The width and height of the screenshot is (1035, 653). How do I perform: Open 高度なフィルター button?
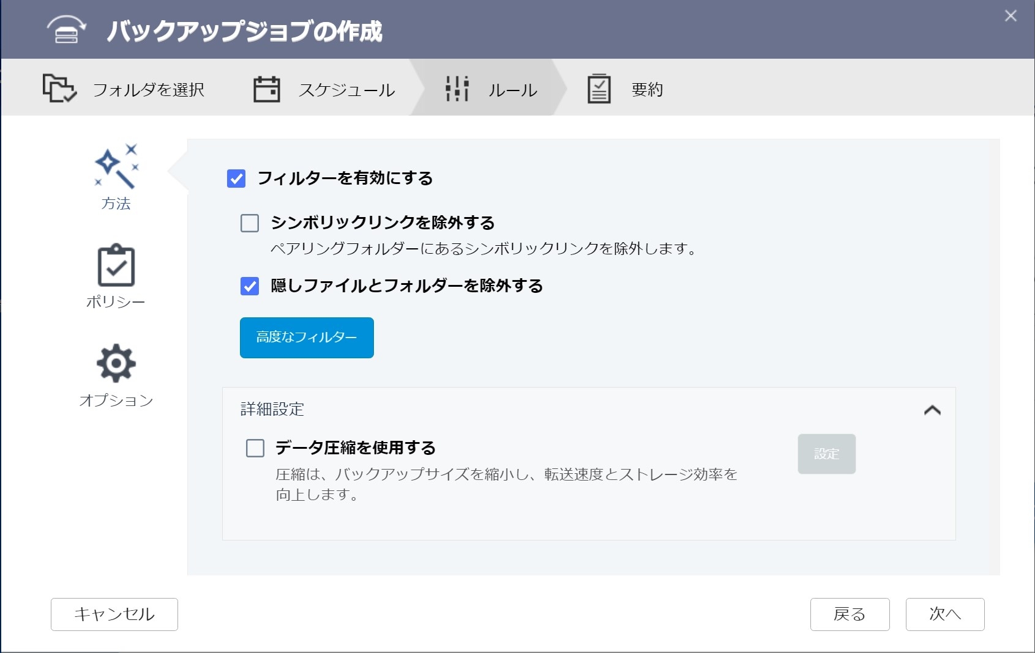click(307, 338)
